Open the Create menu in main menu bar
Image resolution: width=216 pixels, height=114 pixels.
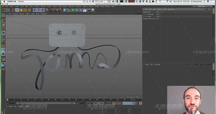click(x=12, y=6)
